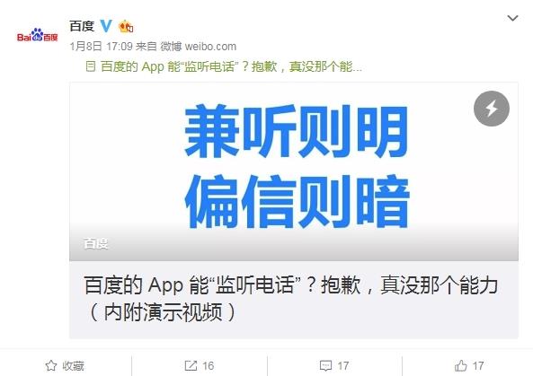
Task: Click the repost share arrow icon
Action: point(191,365)
